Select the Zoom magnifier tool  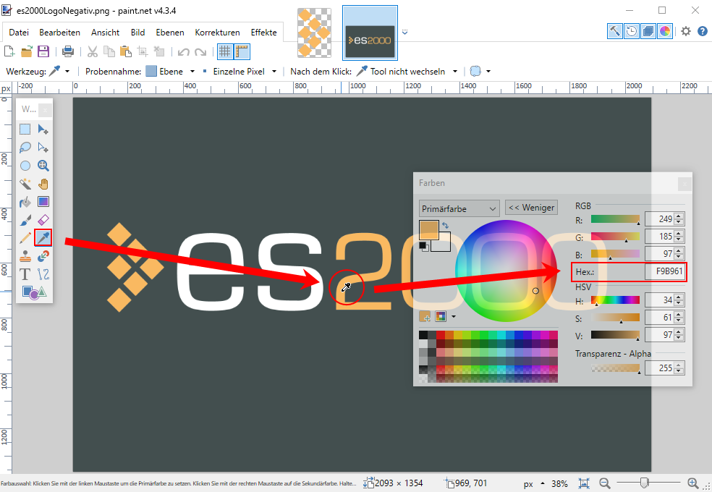[x=43, y=166]
